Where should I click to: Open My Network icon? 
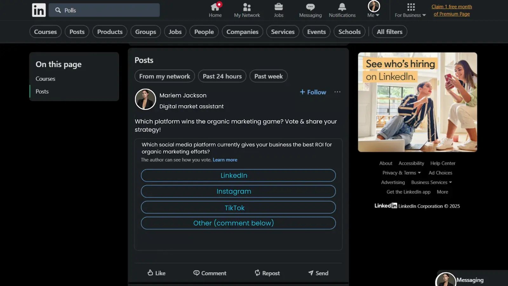pyautogui.click(x=247, y=7)
